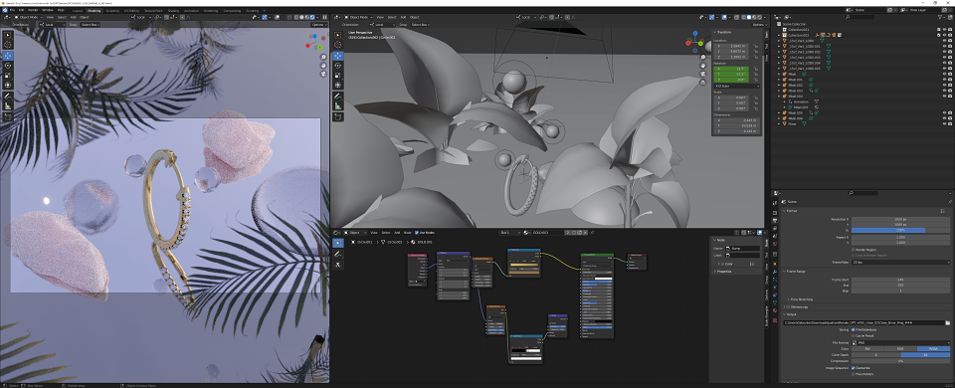Pause render preview in left viewport header
This screenshot has width=955, height=388.
click(324, 17)
